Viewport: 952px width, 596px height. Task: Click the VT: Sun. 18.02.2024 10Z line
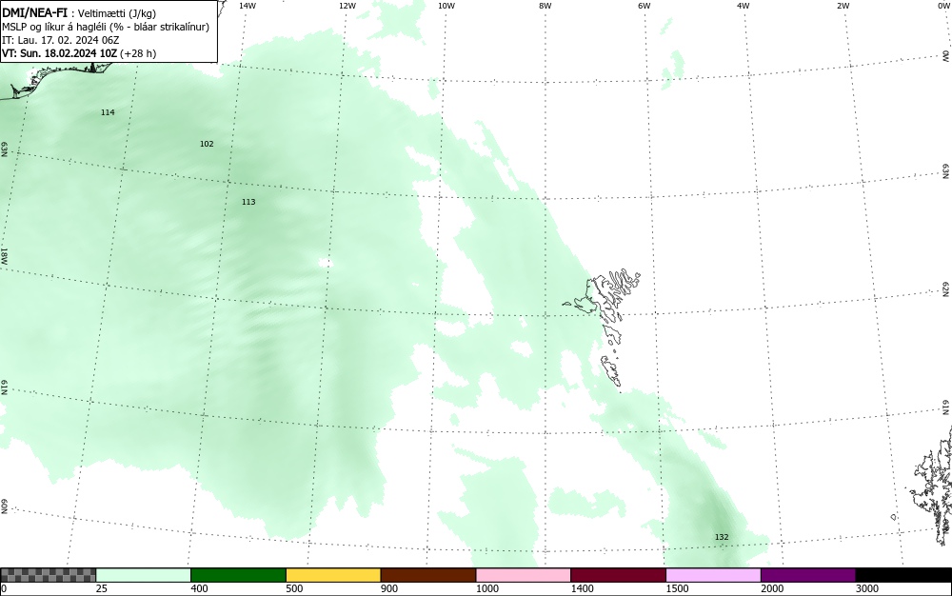click(x=79, y=53)
